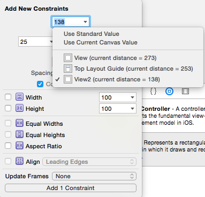The image size is (205, 197).
Task: Choose Use Standard Value menu item
Action: point(92,34)
